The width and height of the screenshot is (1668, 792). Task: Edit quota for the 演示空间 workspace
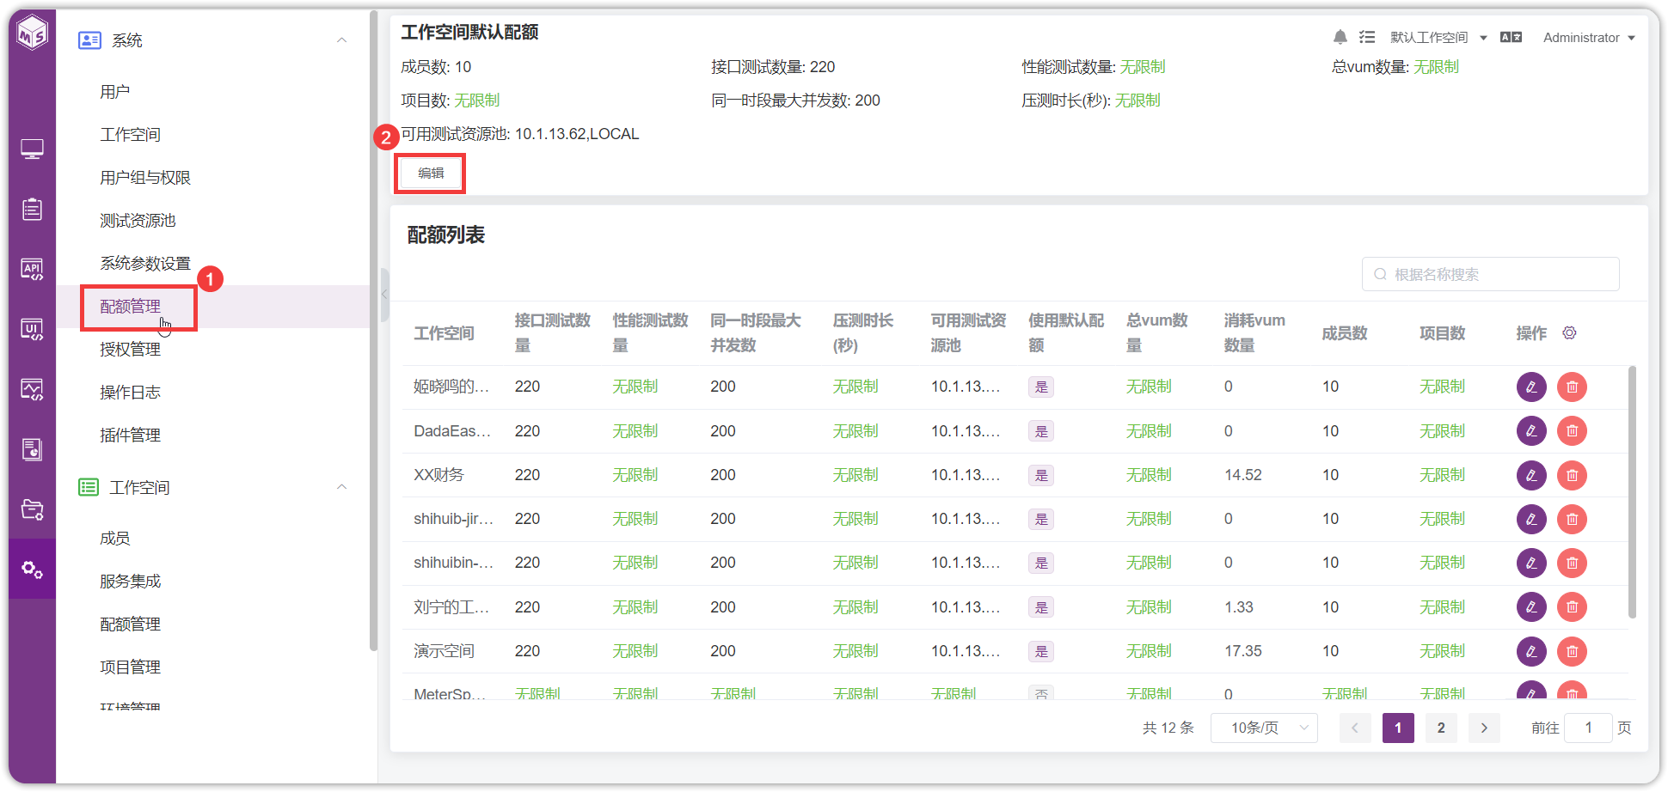coord(1531,651)
